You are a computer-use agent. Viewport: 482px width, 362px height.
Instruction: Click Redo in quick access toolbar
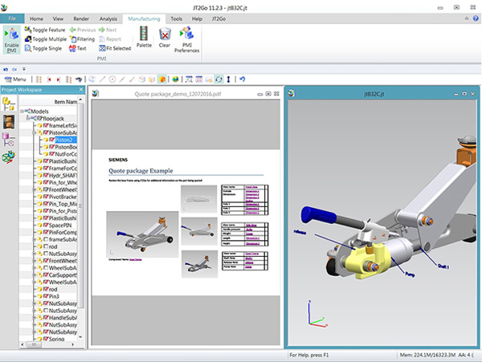[x=14, y=69]
